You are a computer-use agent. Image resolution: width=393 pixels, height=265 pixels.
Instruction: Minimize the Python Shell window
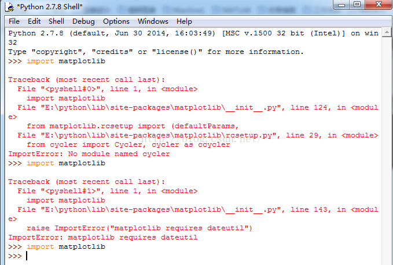(x=341, y=5)
